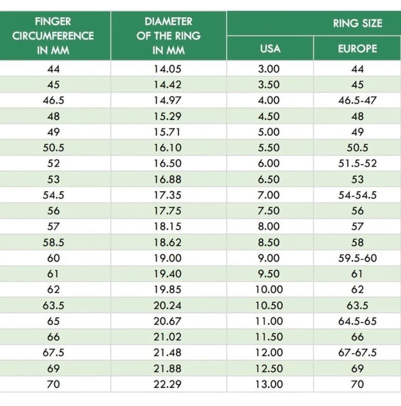
Task: Click finger circumference 58.5 cell
Action: [x=53, y=243]
